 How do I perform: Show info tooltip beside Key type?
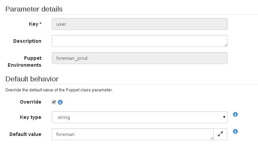pos(235,114)
